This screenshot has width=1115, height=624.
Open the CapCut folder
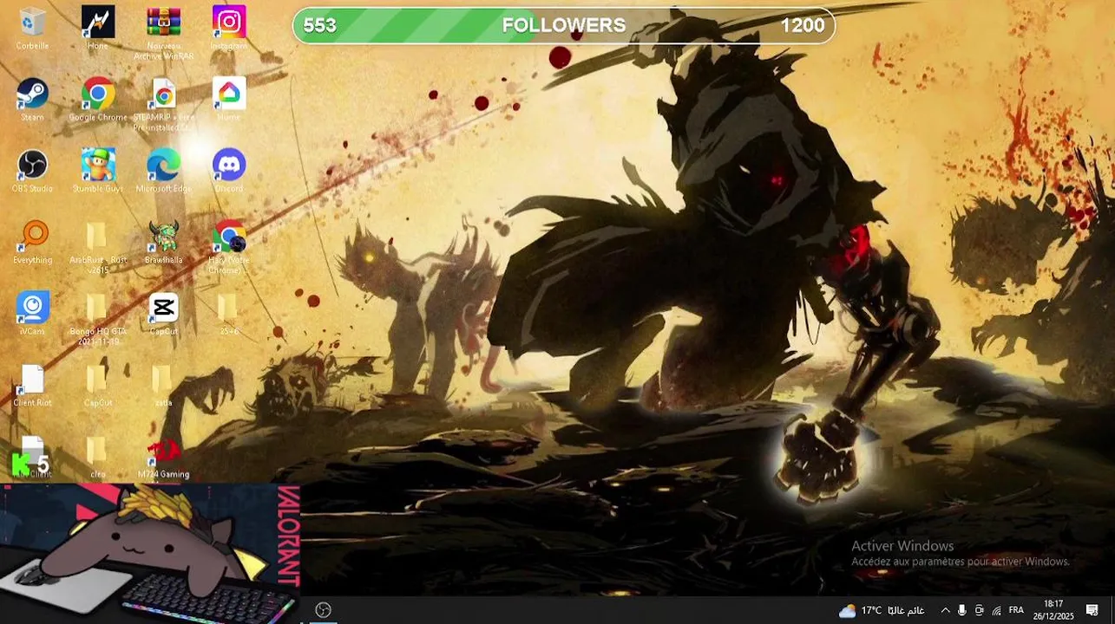98,385
